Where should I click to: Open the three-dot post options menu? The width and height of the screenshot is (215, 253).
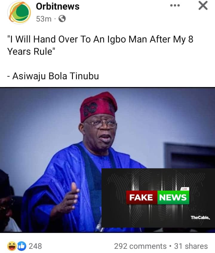pos(175,5)
